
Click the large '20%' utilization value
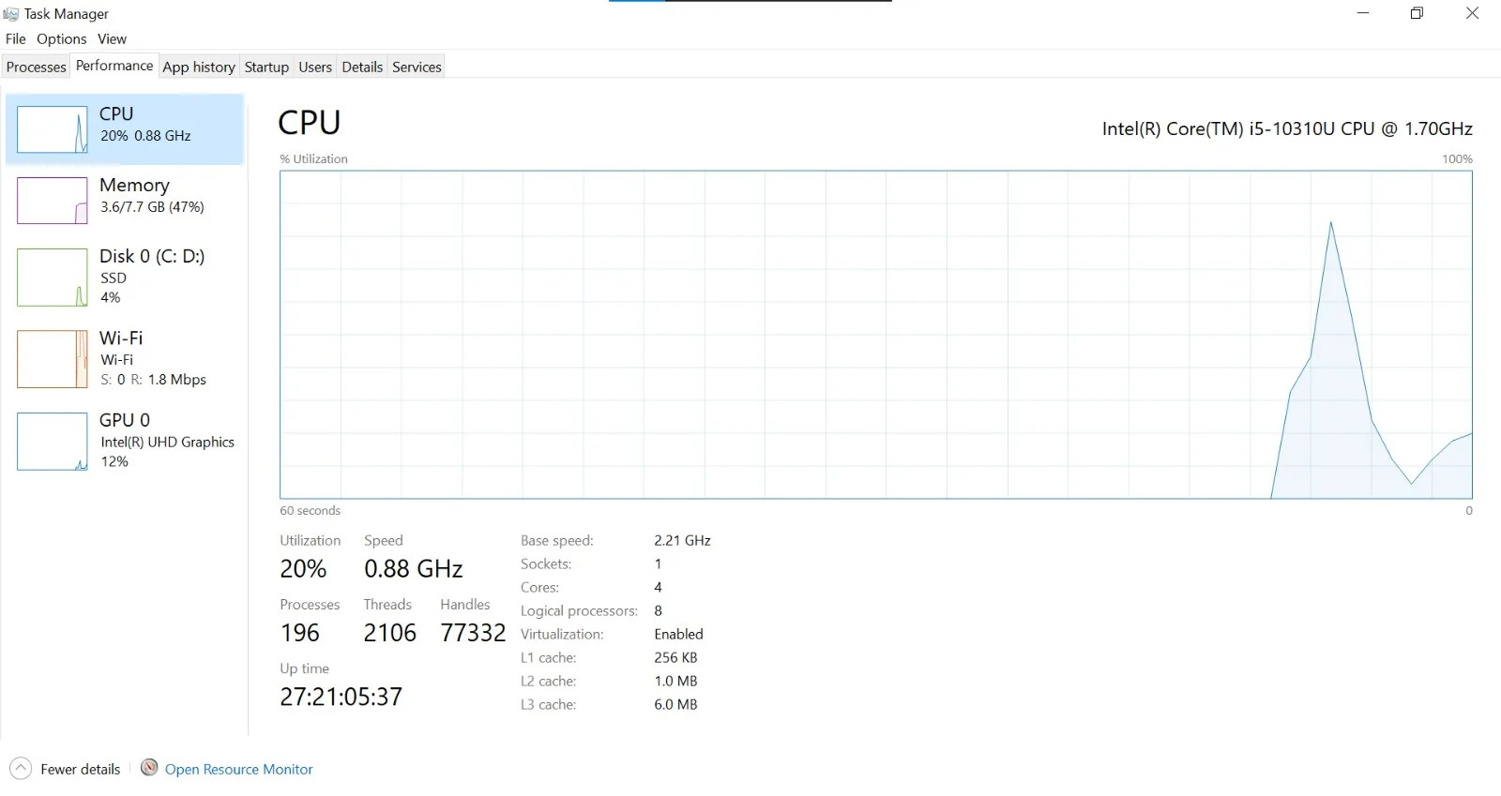pos(303,569)
